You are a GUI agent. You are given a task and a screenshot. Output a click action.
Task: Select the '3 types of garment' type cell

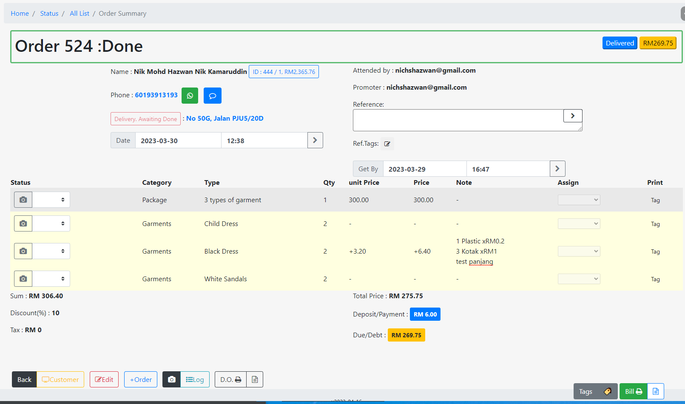[233, 200]
